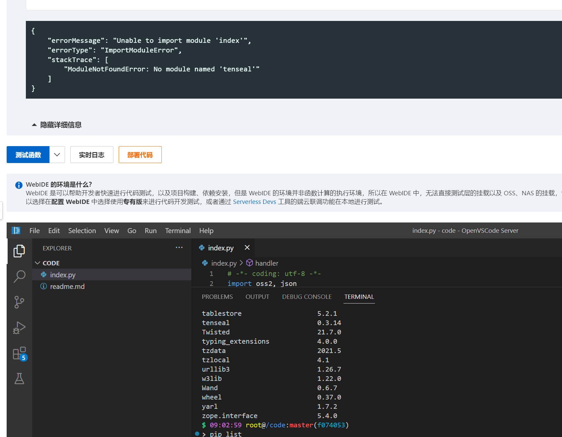The width and height of the screenshot is (562, 437).
Task: Open the Serverless Devs link
Action: click(x=254, y=202)
